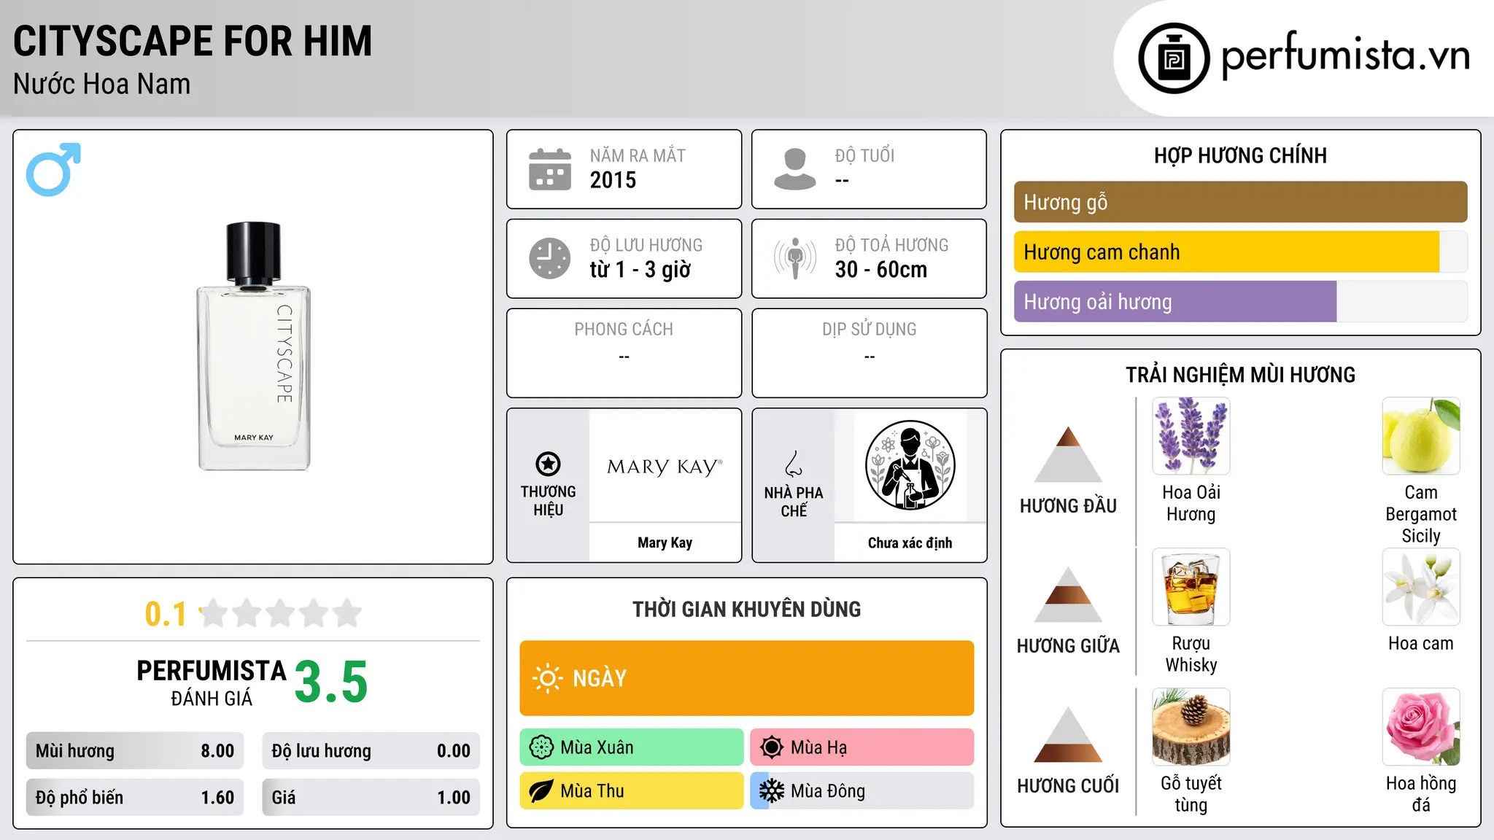Click the perfumer illustration above Chưa xác định
This screenshot has height=840, width=1494.
910,465
